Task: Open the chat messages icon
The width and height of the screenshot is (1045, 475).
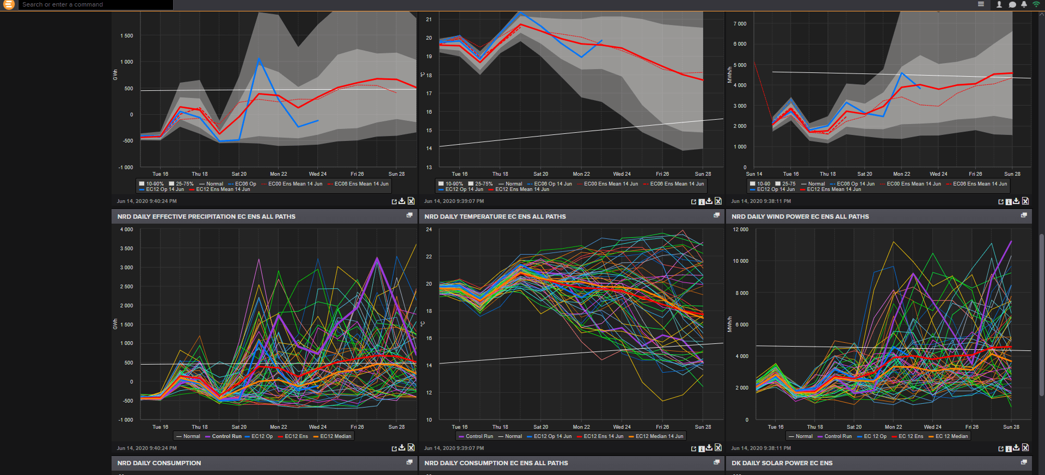Action: click(1012, 4)
